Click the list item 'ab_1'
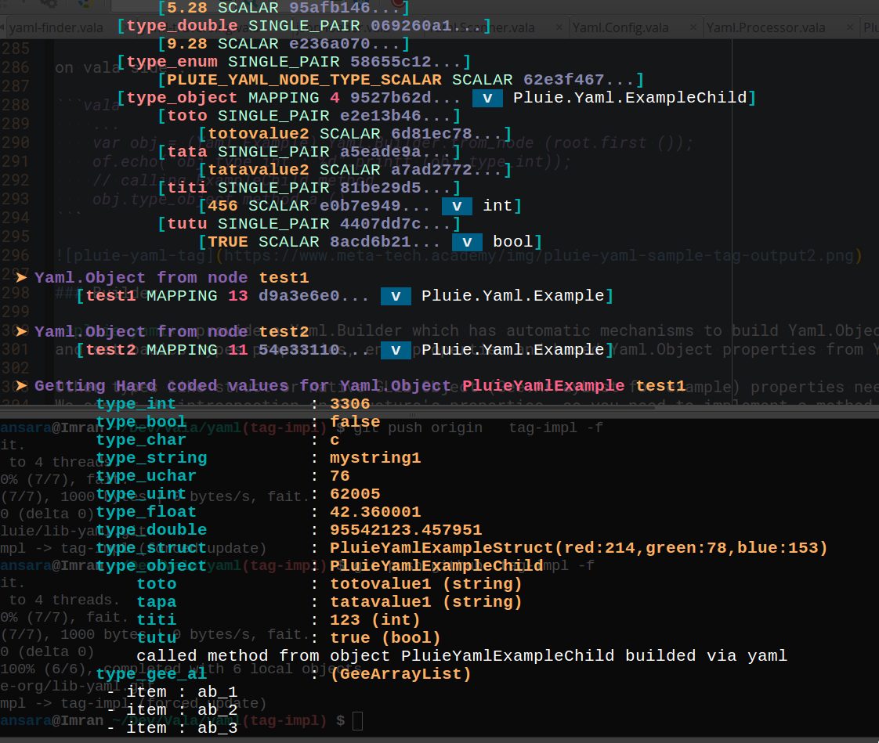 tap(218, 692)
